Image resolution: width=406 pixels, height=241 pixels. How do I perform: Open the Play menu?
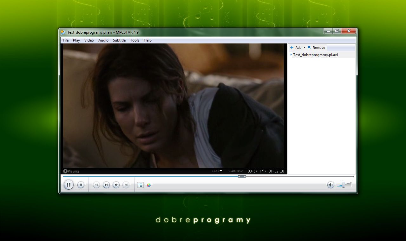[76, 40]
